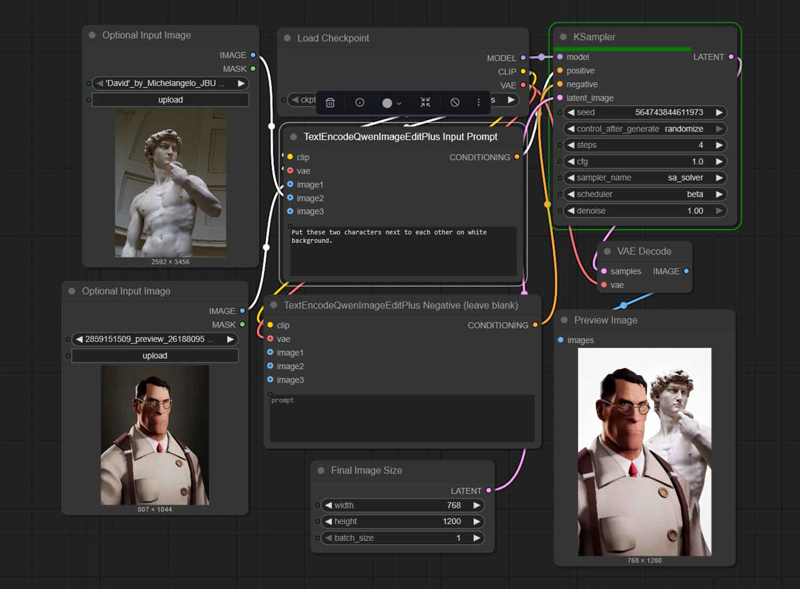
Task: Toggle the input socket beside the seed widget
Action: (x=559, y=112)
